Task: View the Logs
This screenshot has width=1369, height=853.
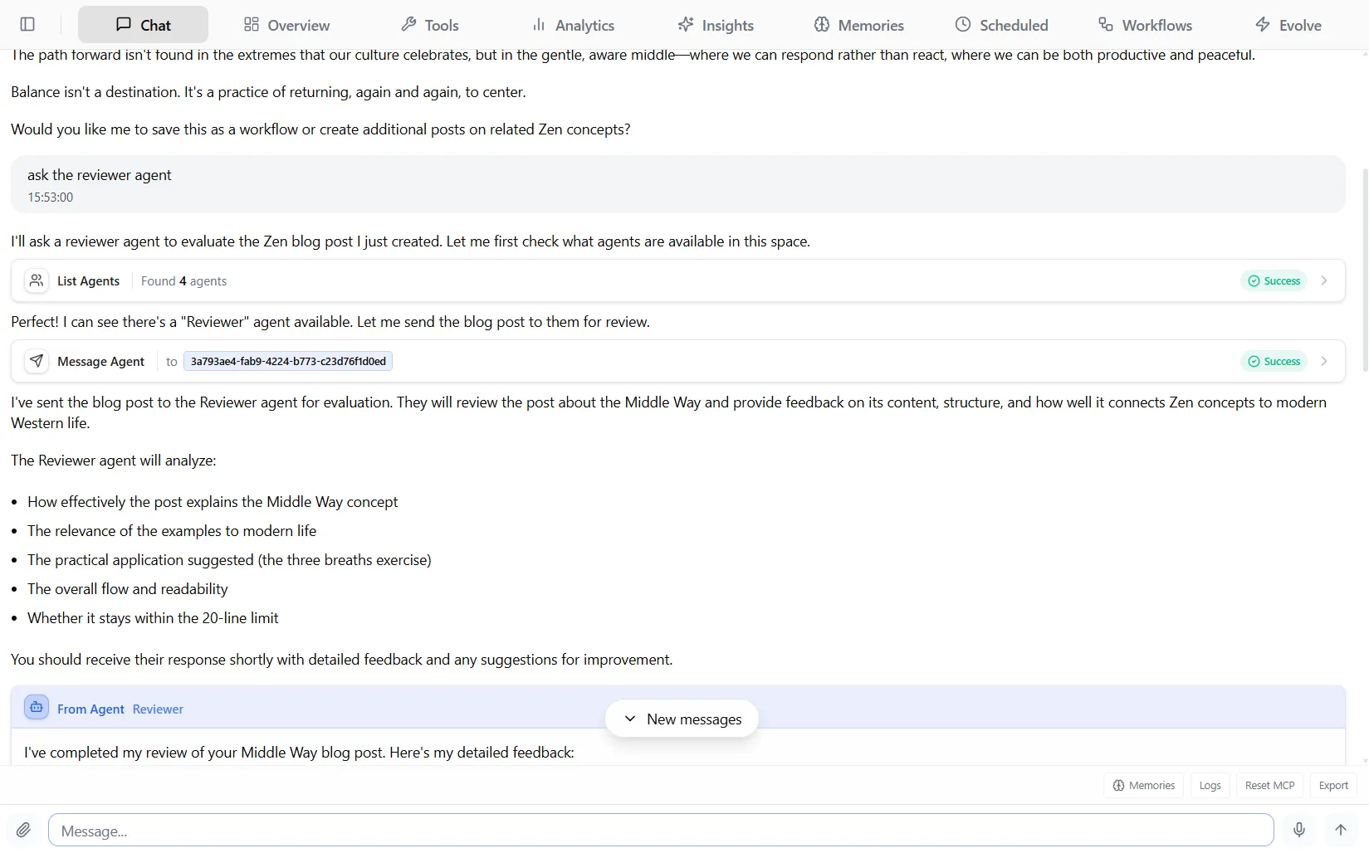Action: click(1210, 785)
